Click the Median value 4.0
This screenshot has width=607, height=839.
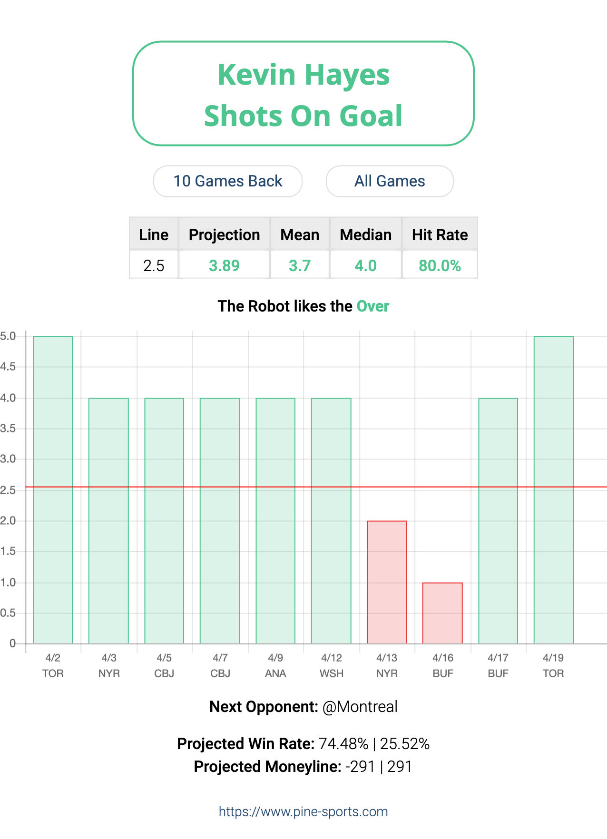click(366, 265)
